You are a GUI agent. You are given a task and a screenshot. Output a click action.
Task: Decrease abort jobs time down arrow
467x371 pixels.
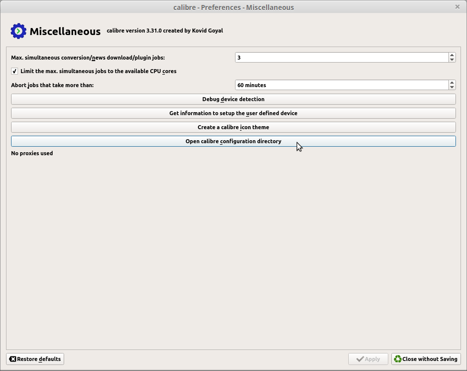point(452,87)
